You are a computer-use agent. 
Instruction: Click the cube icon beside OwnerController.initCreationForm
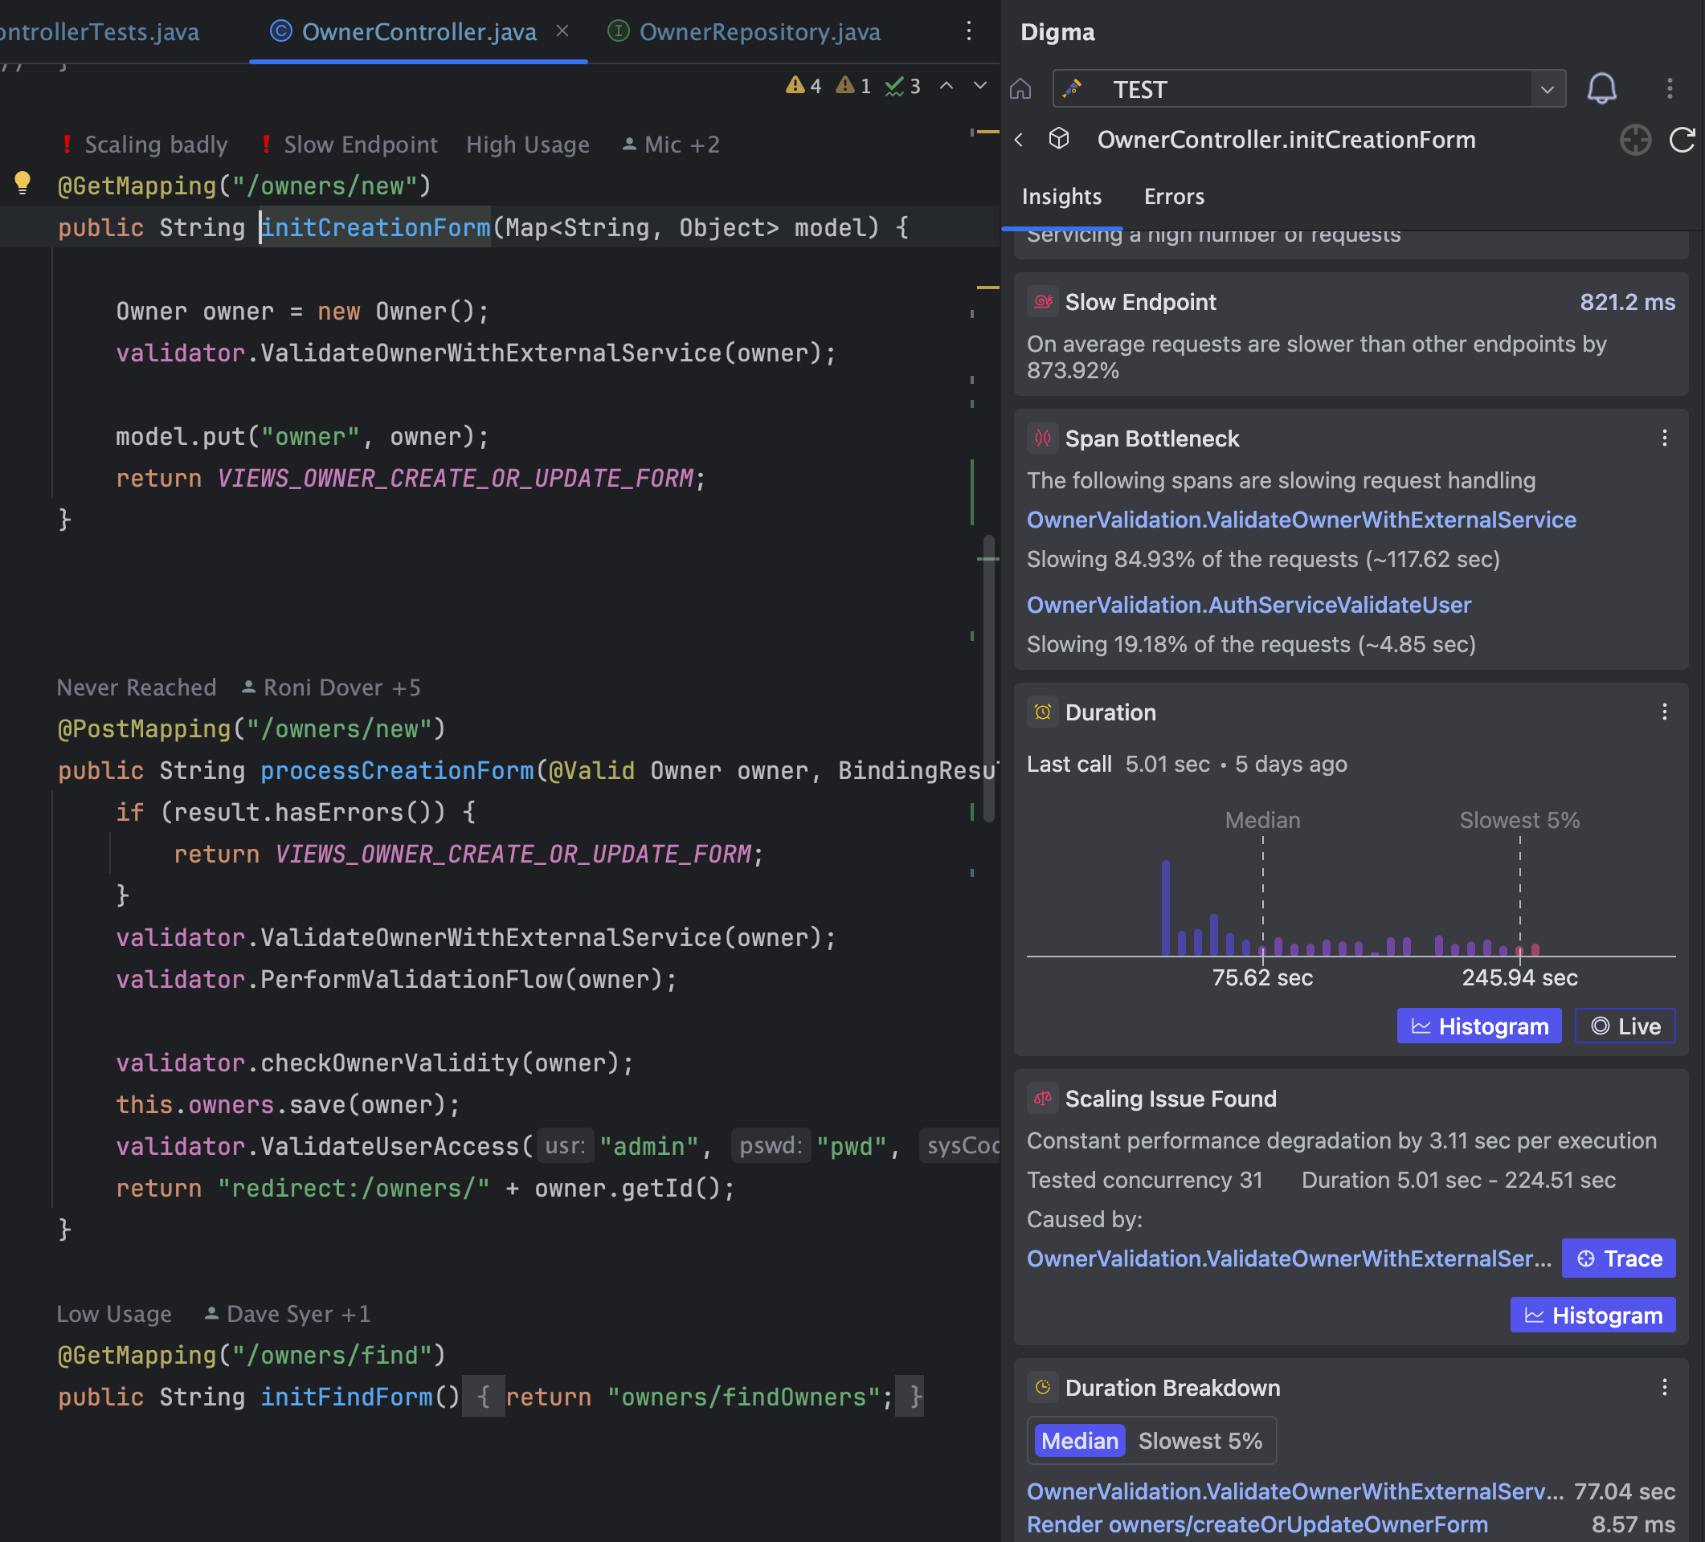pyautogui.click(x=1058, y=139)
